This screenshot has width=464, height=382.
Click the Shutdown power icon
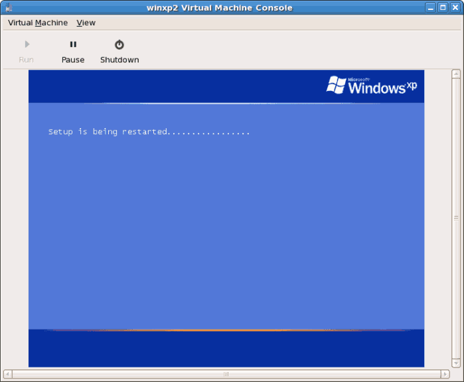click(x=119, y=45)
